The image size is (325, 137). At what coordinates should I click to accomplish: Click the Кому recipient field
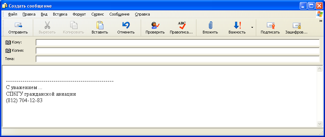click(178, 42)
